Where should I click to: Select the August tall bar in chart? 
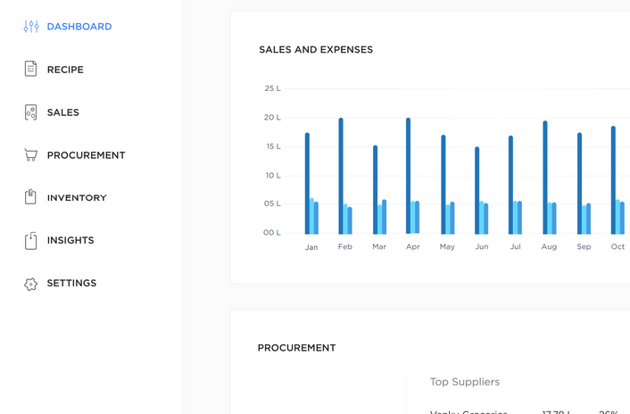point(545,178)
